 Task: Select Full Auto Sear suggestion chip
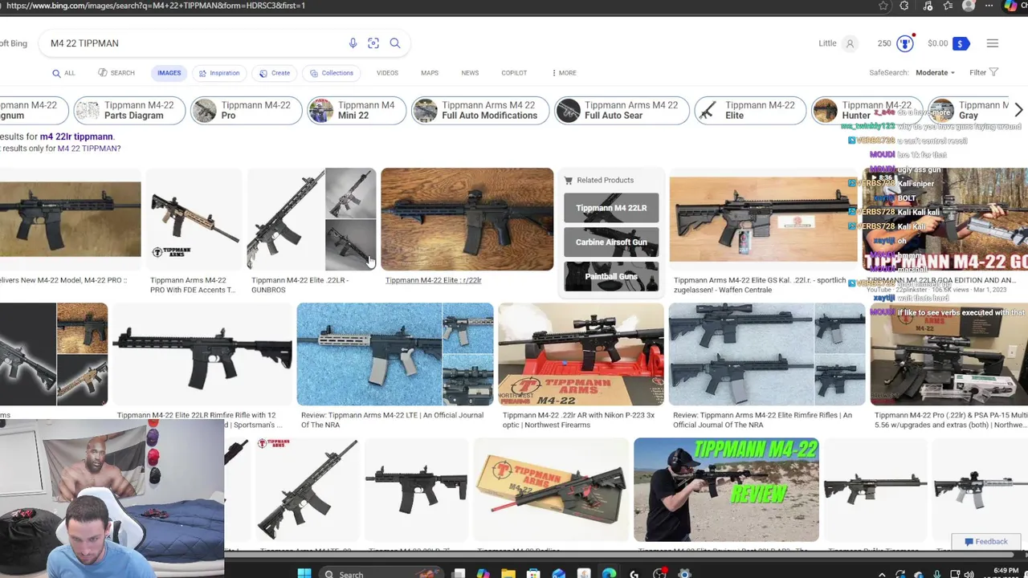pyautogui.click(x=622, y=110)
